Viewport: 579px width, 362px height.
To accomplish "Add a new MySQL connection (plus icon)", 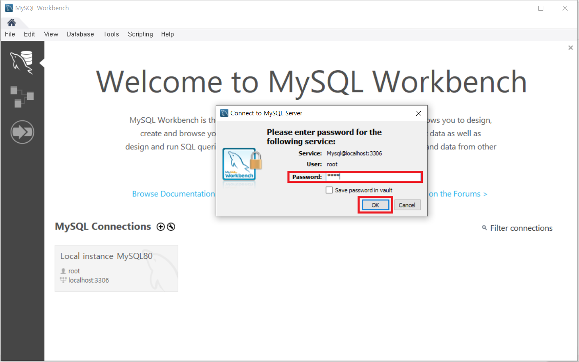I will click(161, 227).
